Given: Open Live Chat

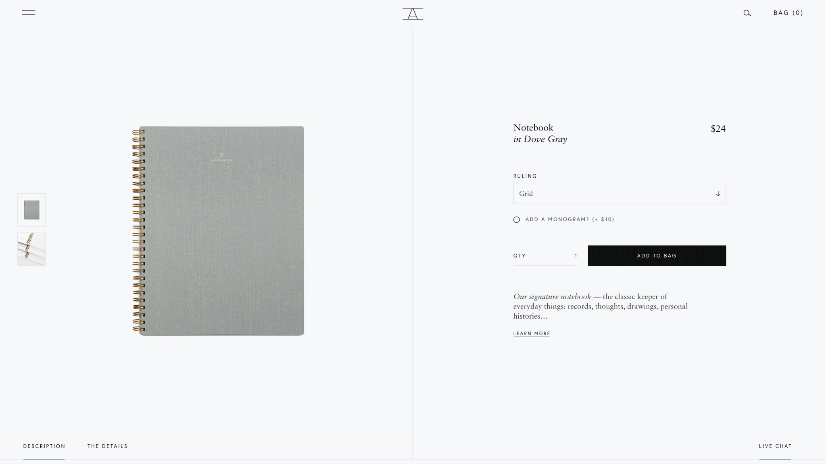Looking at the screenshot, I should click(775, 446).
